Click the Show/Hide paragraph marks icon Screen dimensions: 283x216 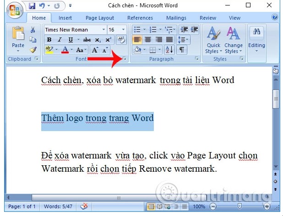[x=182, y=50]
